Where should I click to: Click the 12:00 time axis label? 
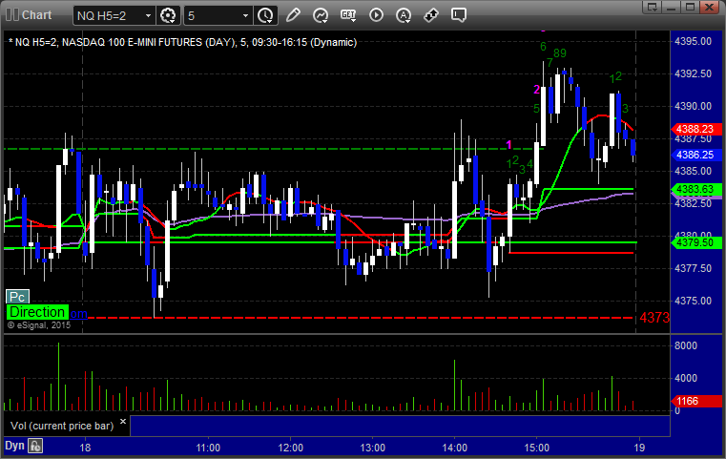[x=290, y=448]
